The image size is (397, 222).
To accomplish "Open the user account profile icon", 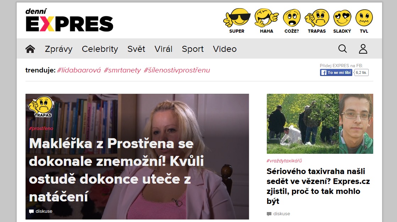I will pos(363,49).
